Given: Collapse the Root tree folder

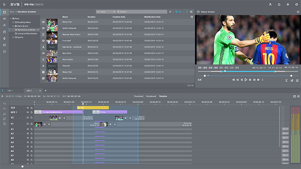Looking at the screenshot, I should point(11,18).
